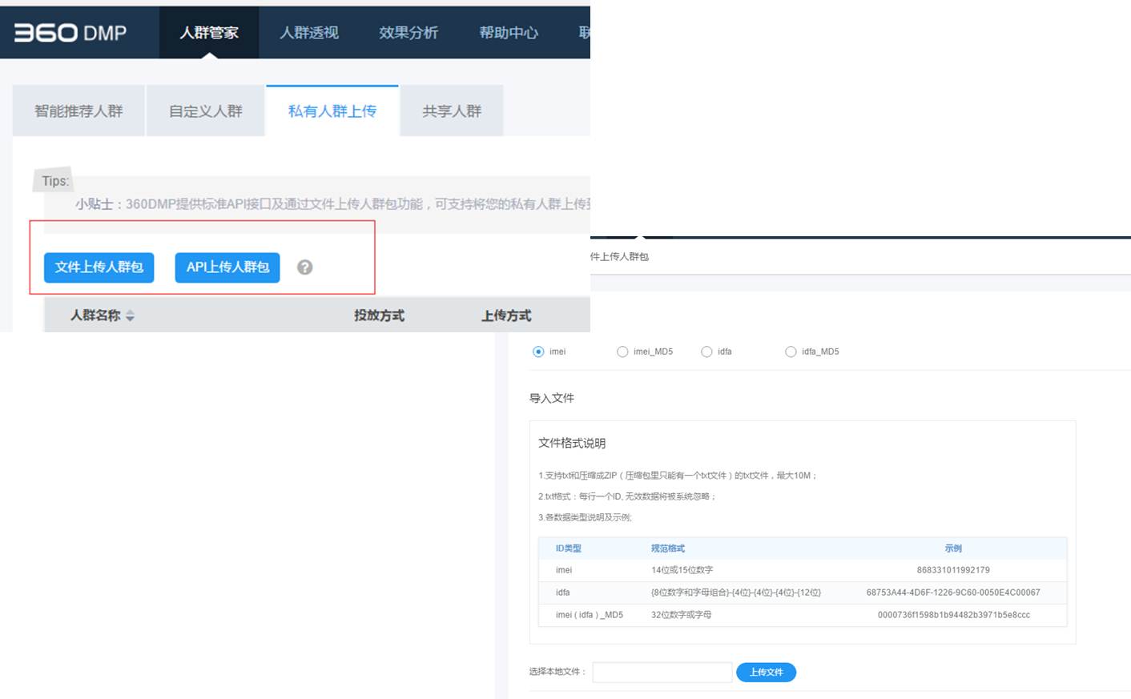Switch to the 自定义人群 tab
Image resolution: width=1131 pixels, height=699 pixels.
205,111
